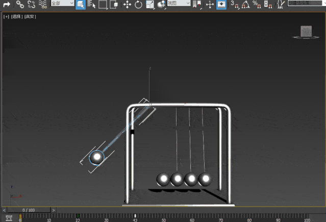The height and width of the screenshot is (222, 326).
Task: Toggle 3D Snaps magnet icon
Action: tap(235, 5)
